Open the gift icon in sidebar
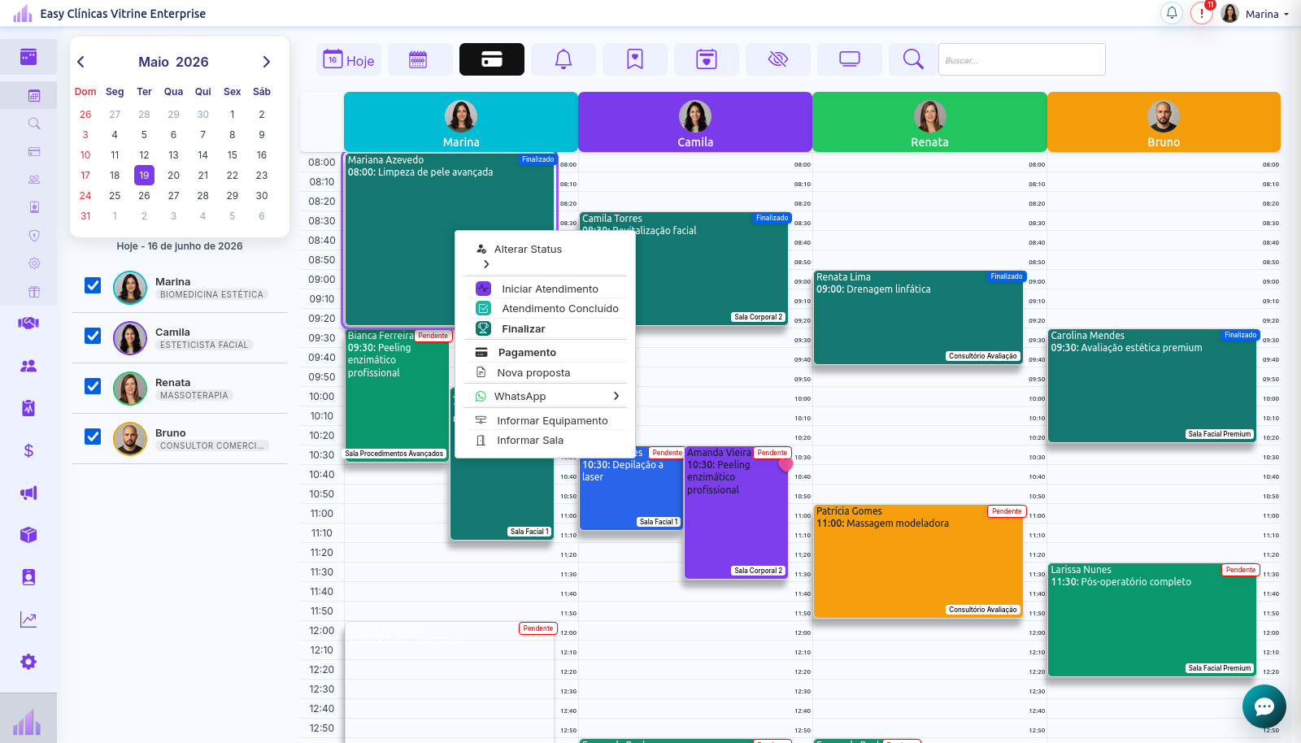Viewport: 1301px width, 743px height. [x=34, y=292]
